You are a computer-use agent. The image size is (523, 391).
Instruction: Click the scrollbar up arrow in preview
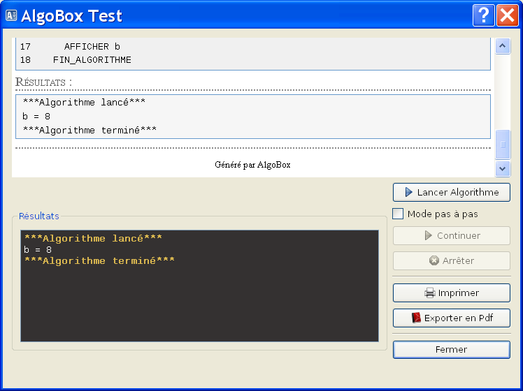(x=502, y=46)
